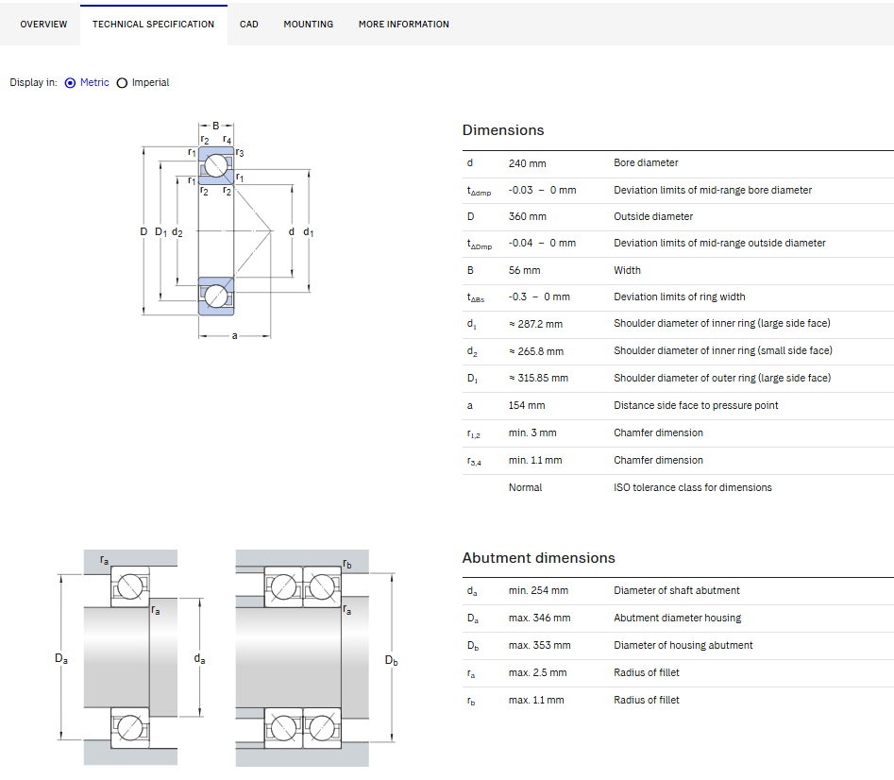894x780 pixels.
Task: Go to the More Information tab
Action: [x=404, y=24]
